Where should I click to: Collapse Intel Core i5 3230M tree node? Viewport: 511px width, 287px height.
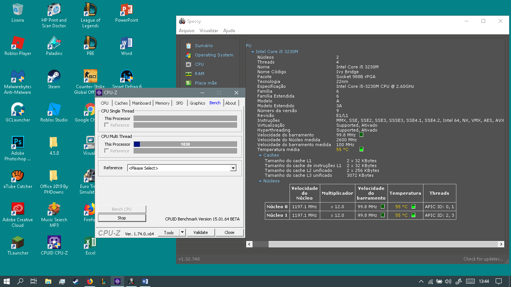(253, 52)
